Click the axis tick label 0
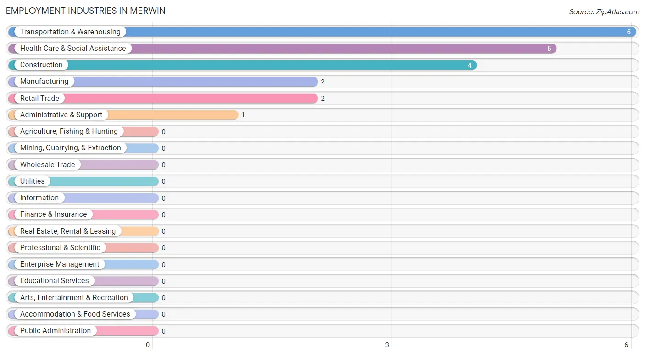645x356 pixels. click(x=148, y=345)
